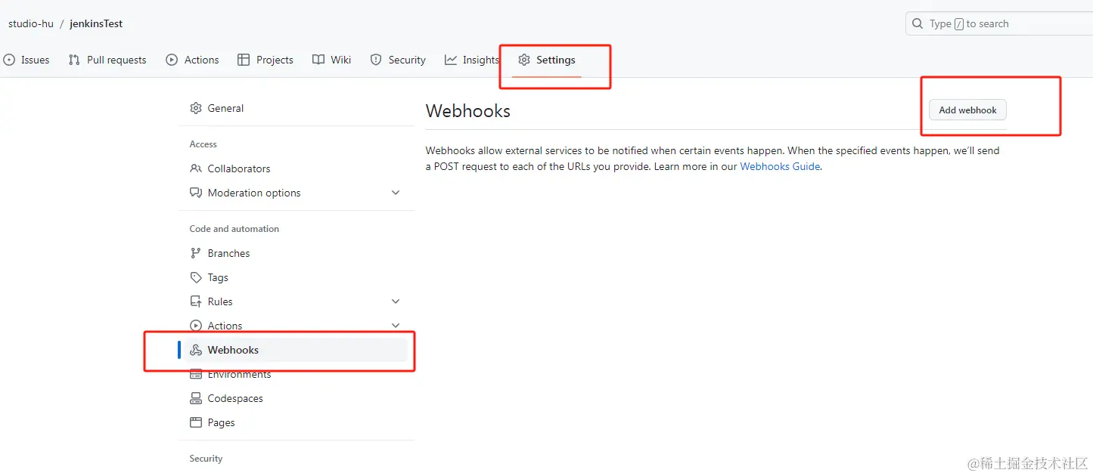Click the Branches git-branch icon
Viewport: 1093px width, 476px height.
point(196,253)
